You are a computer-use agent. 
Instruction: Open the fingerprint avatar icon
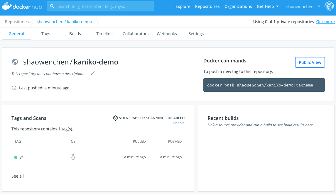[329, 6]
